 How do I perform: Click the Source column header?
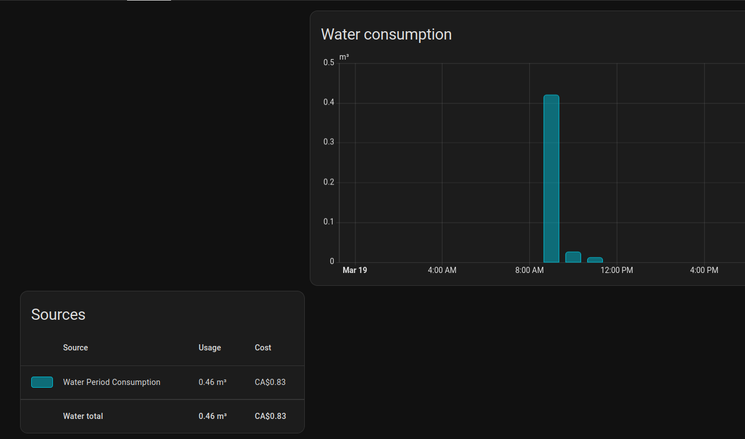point(75,348)
